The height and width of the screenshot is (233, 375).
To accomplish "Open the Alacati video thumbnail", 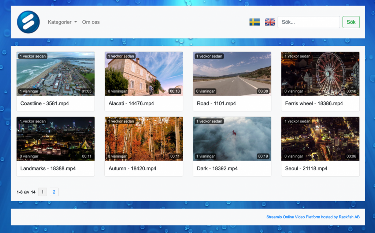I will (x=144, y=74).
